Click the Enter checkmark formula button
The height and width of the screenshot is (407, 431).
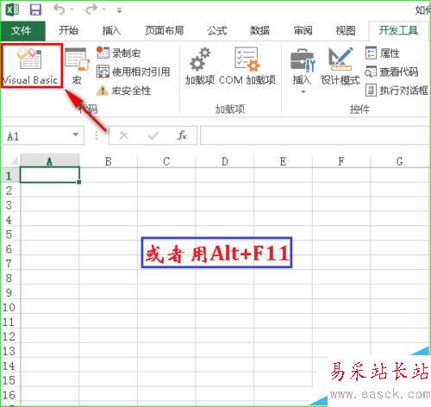pos(153,135)
